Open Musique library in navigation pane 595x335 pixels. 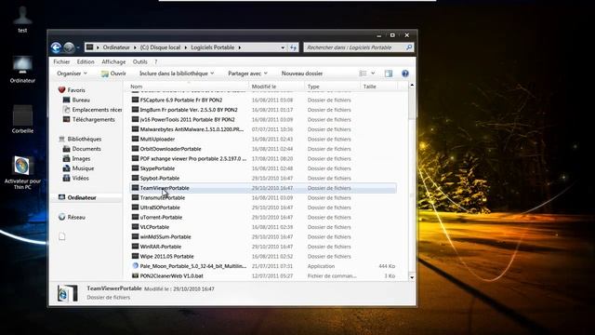coord(78,168)
